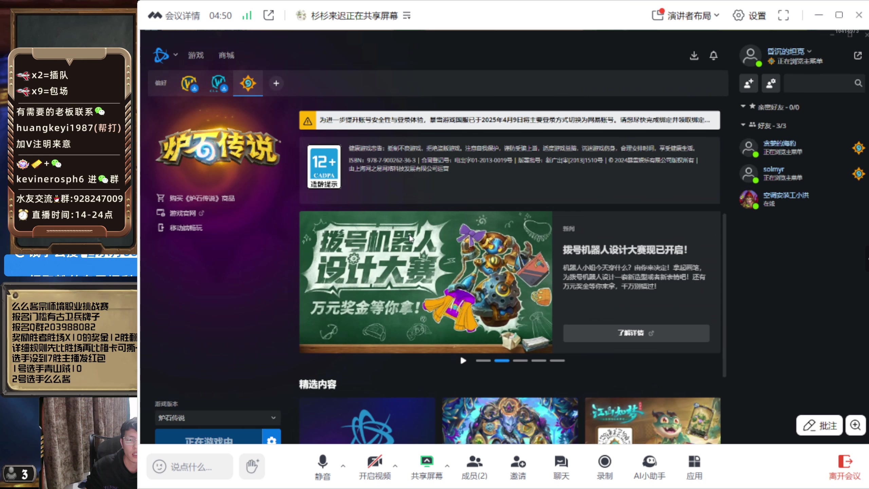Expand the audio options arrow beside 静音
Image resolution: width=869 pixels, height=489 pixels.
pyautogui.click(x=343, y=466)
